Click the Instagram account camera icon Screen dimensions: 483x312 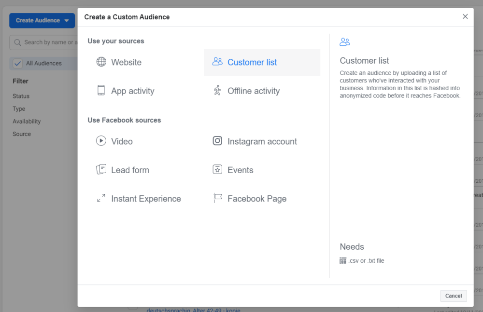coord(217,141)
